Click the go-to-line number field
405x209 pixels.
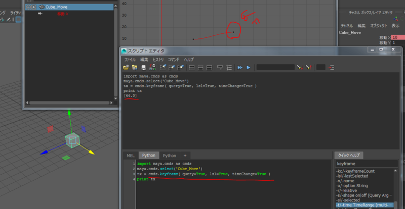pyautogui.click(x=321, y=67)
